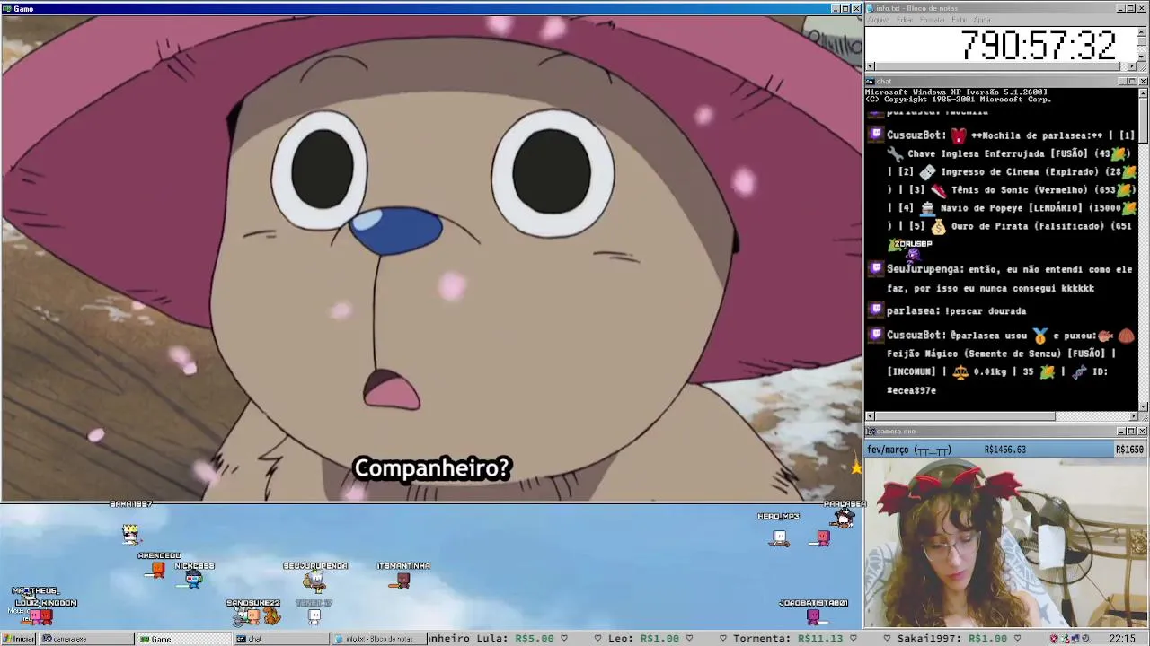
Task: Switch to Game in the taskbar
Action: (183, 639)
